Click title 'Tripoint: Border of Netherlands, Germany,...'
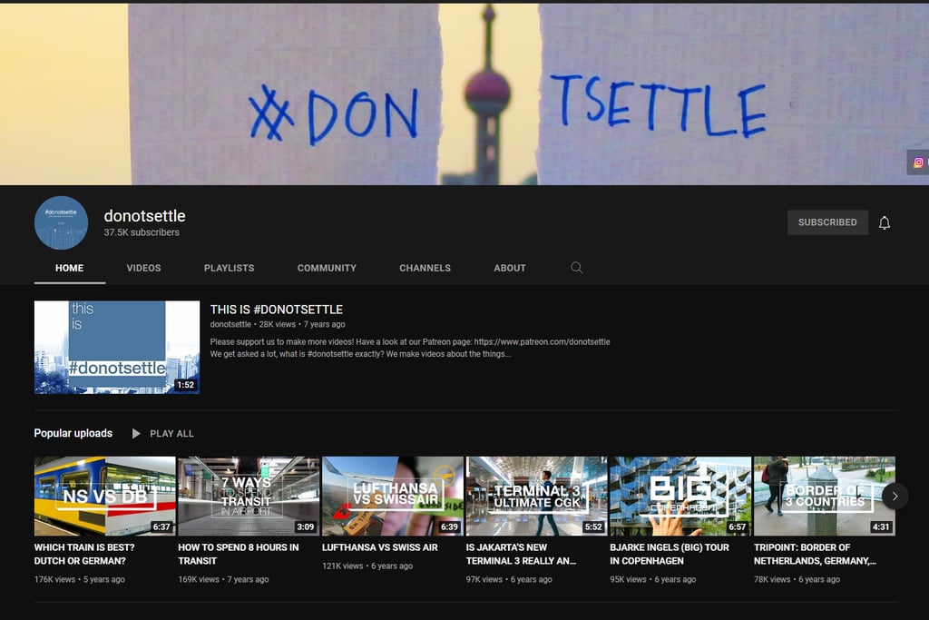 (x=815, y=555)
